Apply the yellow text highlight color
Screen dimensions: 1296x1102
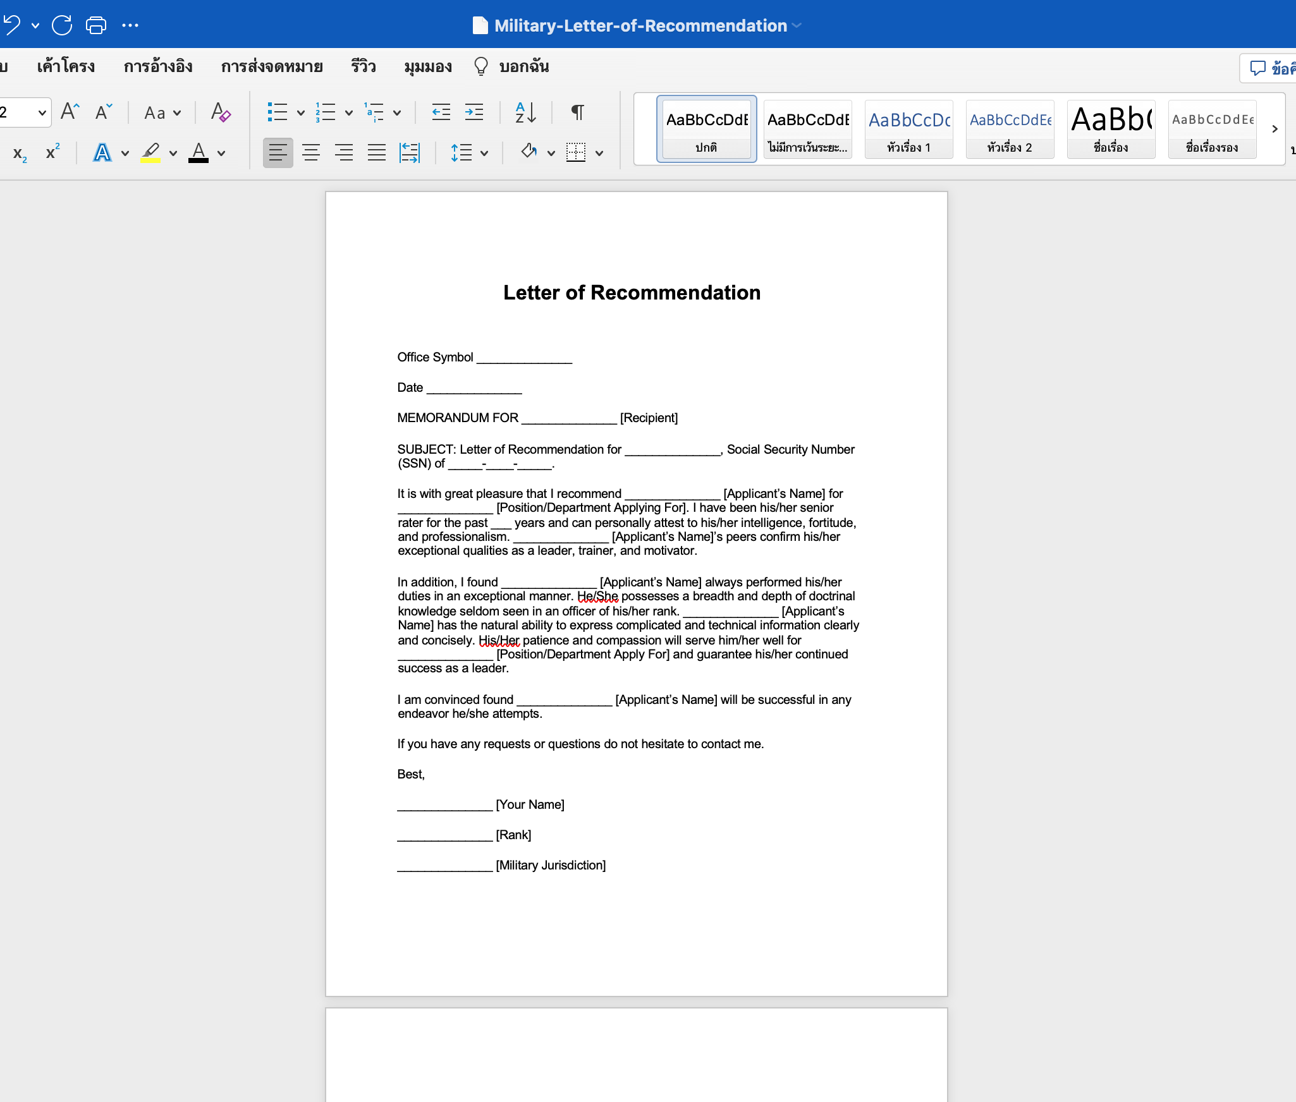tap(150, 153)
